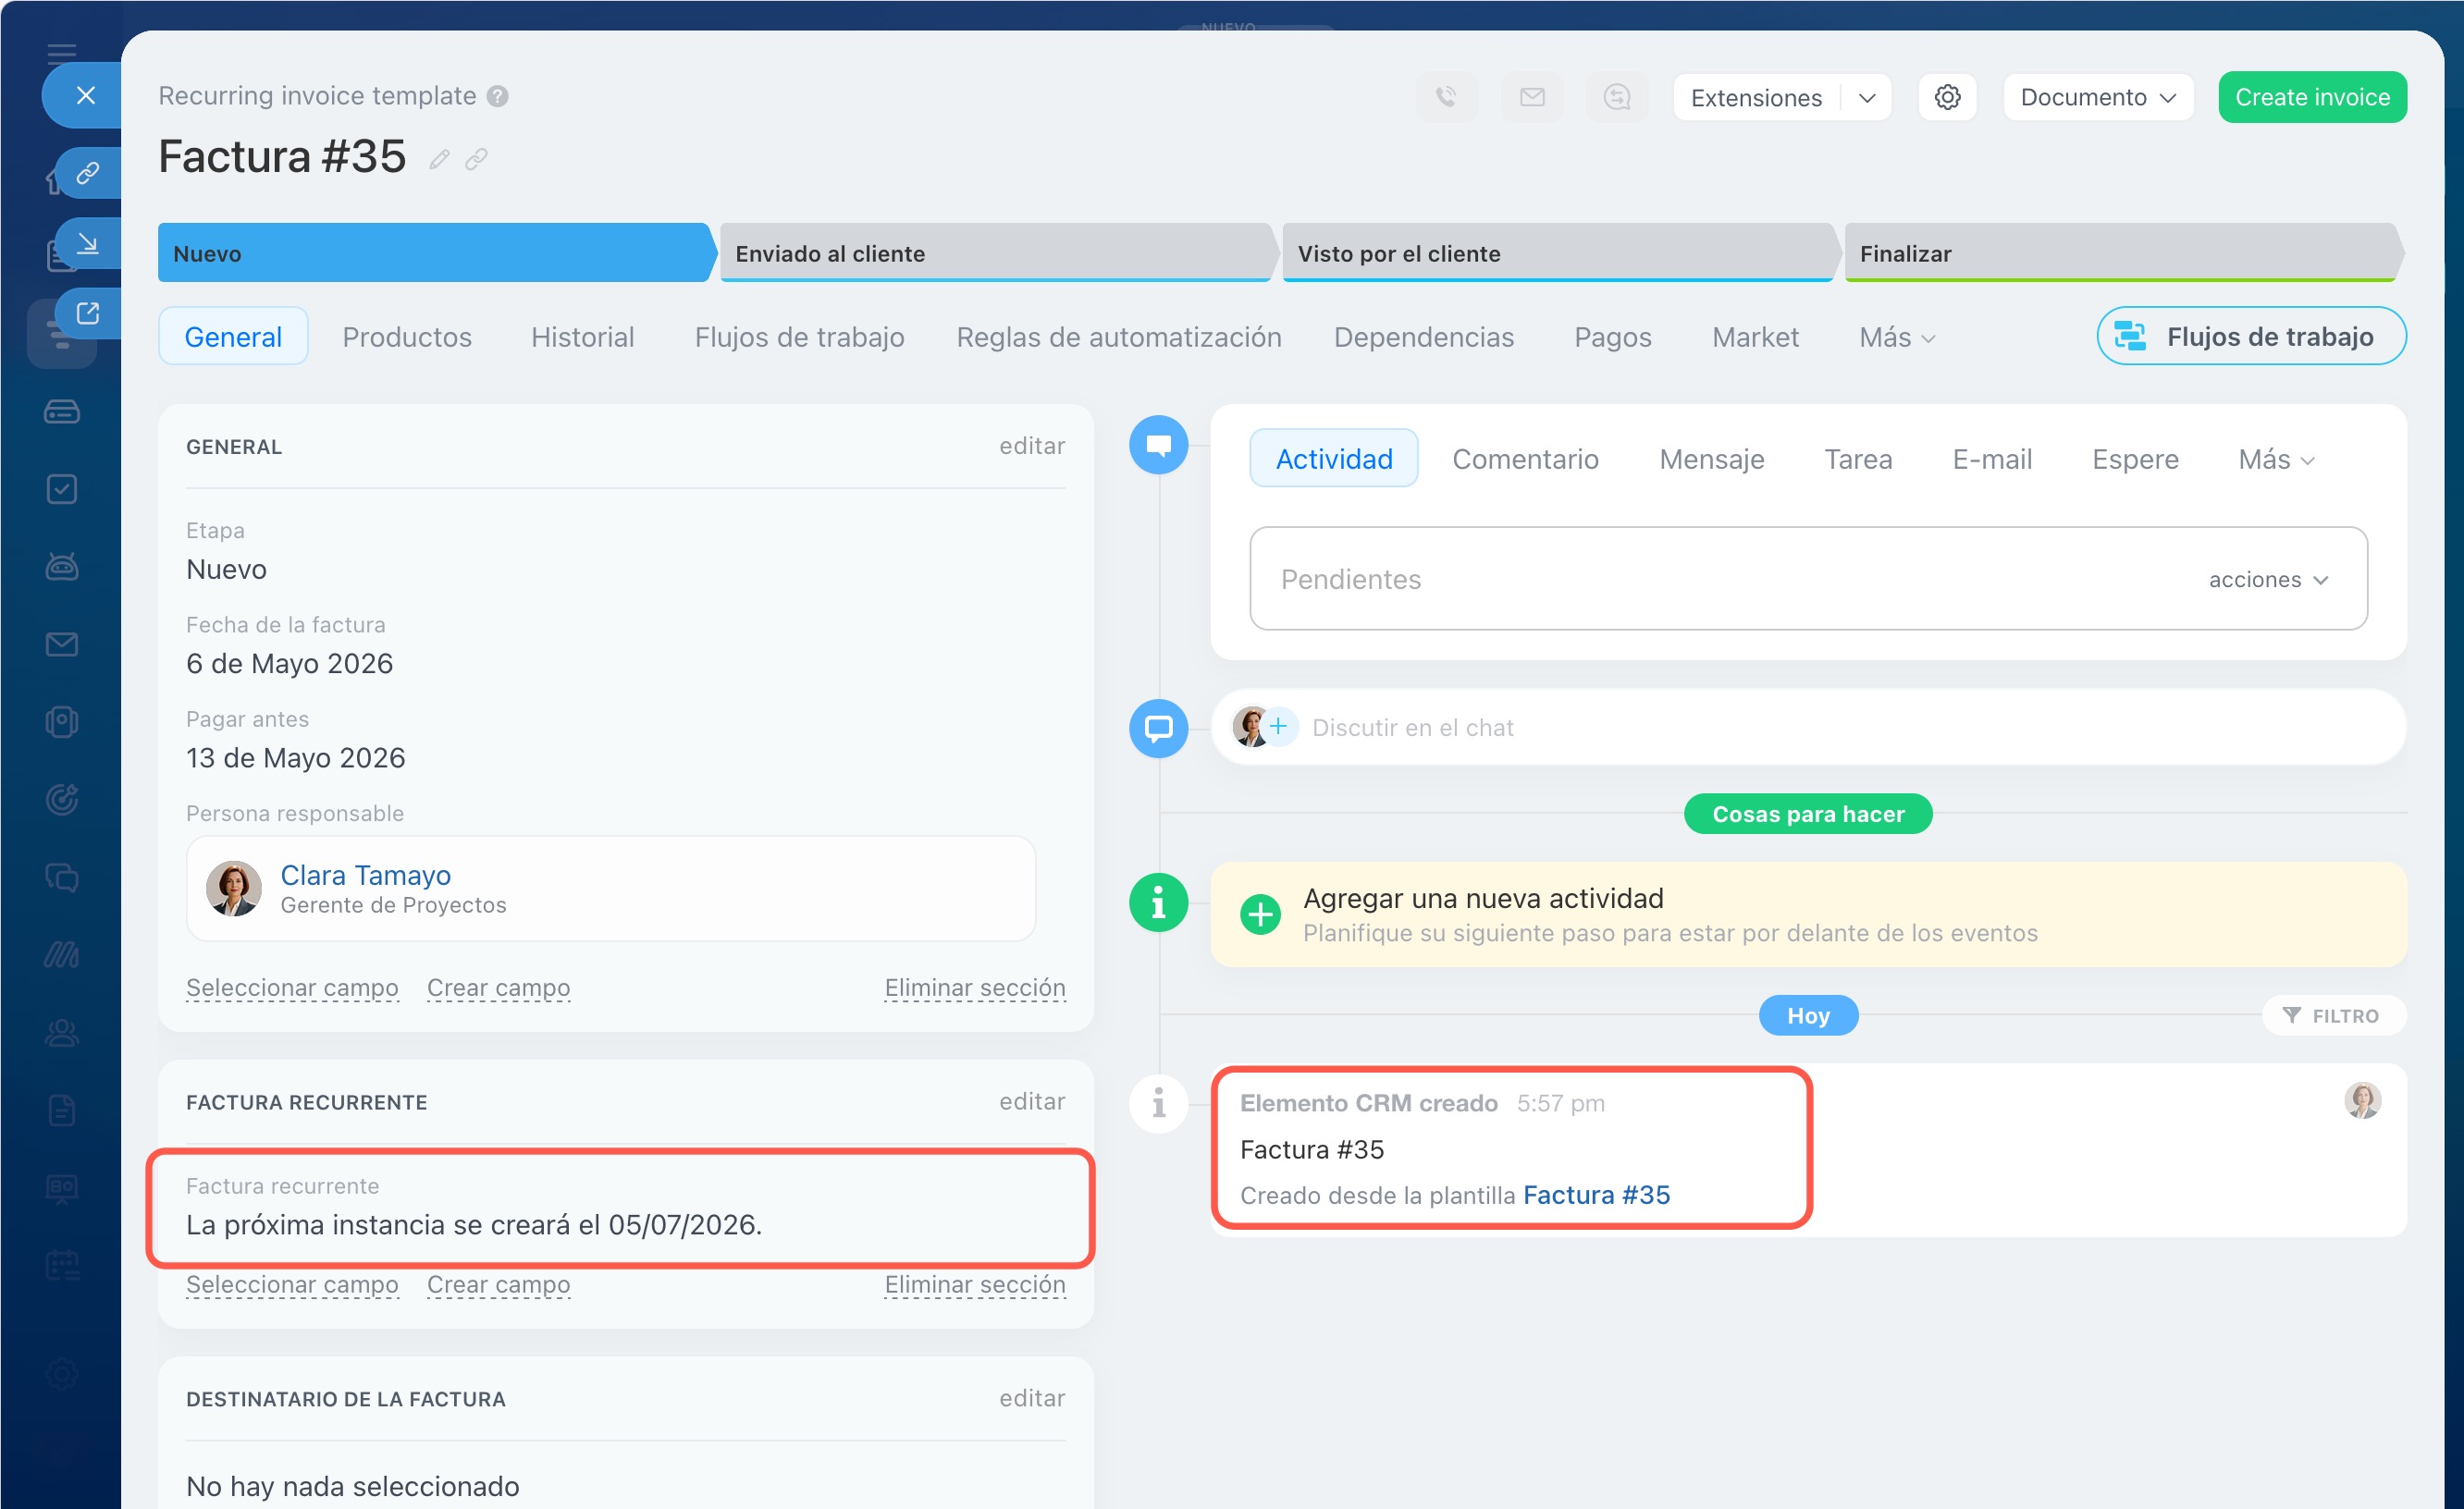Add participant plus icon in chat row
Image resolution: width=2464 pixels, height=1509 pixels.
pyautogui.click(x=1278, y=726)
